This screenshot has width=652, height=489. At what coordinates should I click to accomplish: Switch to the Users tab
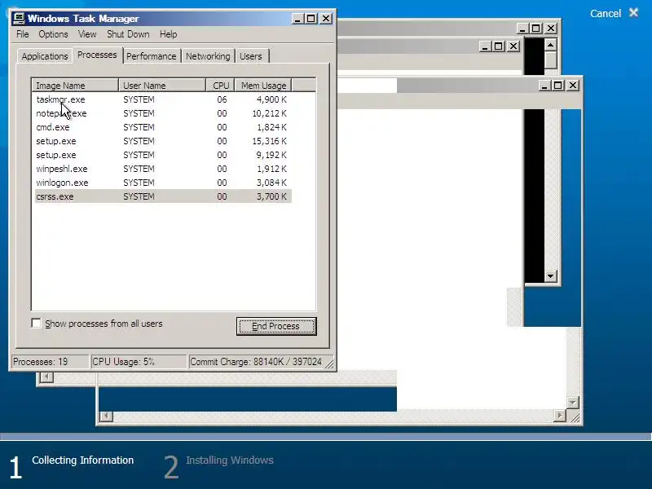click(251, 56)
